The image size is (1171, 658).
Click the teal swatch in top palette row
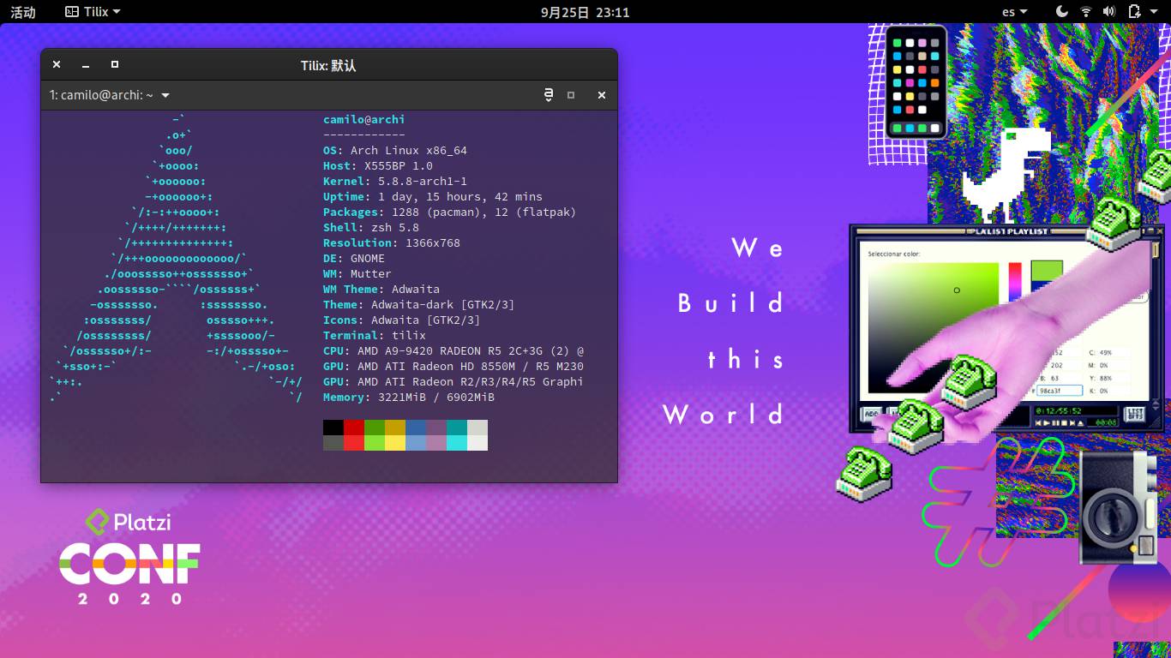pyautogui.click(x=457, y=428)
